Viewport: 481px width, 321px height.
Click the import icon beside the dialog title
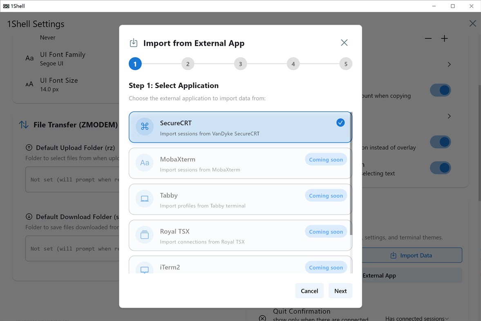pyautogui.click(x=134, y=43)
